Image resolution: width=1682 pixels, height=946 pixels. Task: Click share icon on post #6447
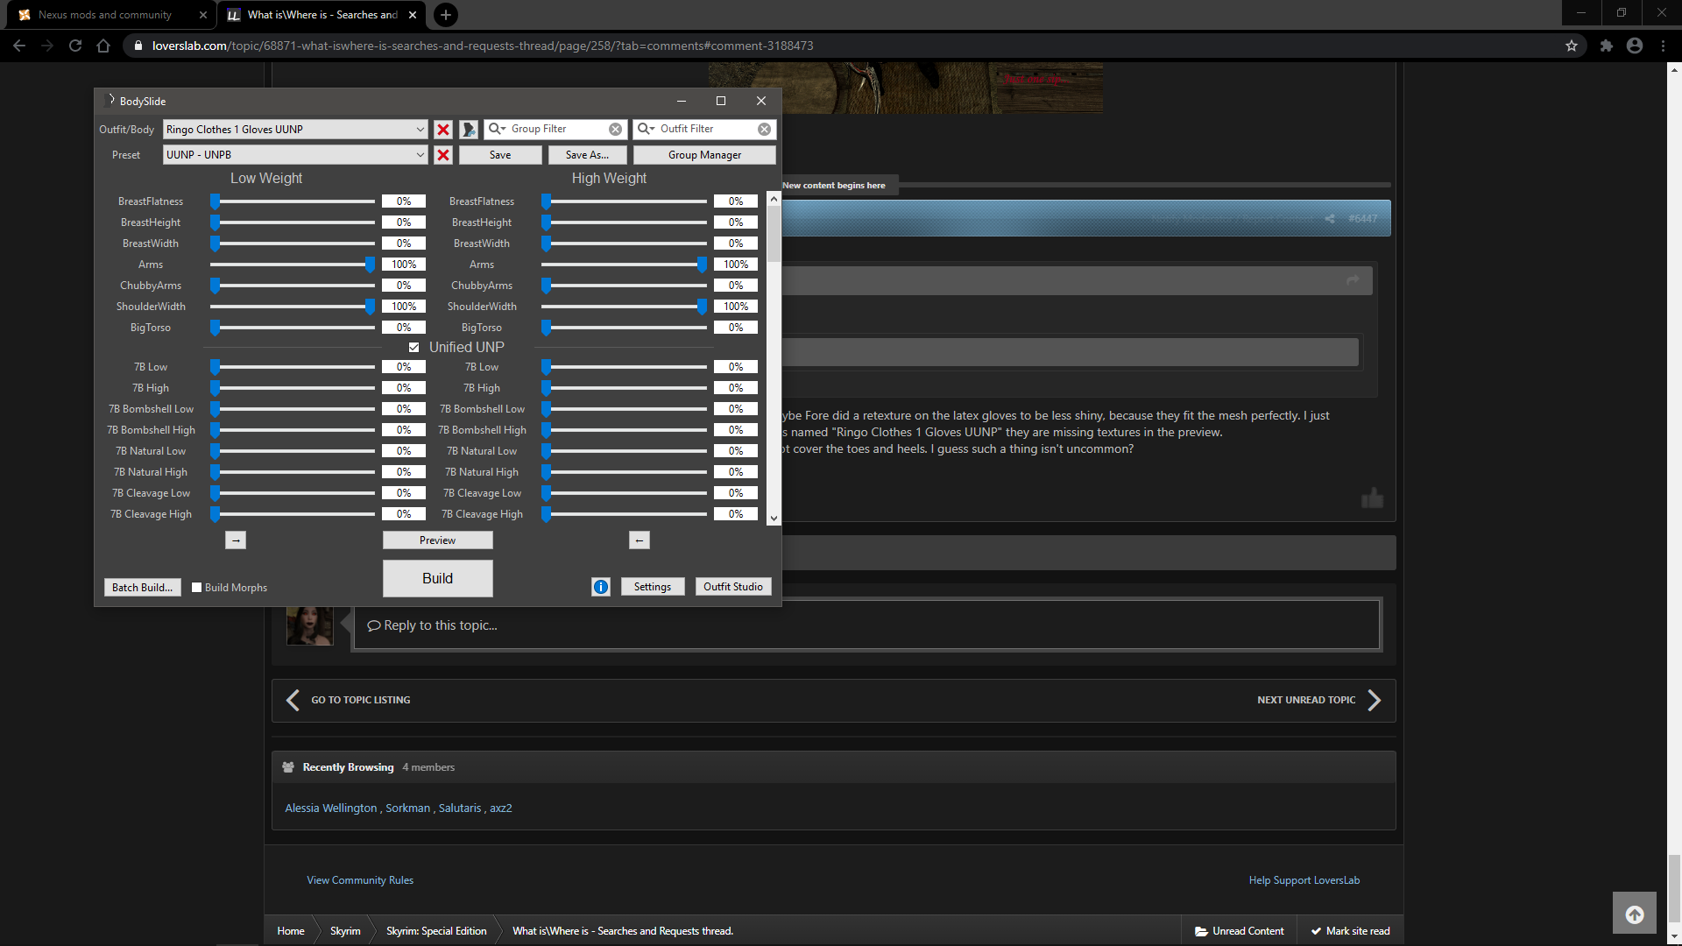click(1330, 219)
